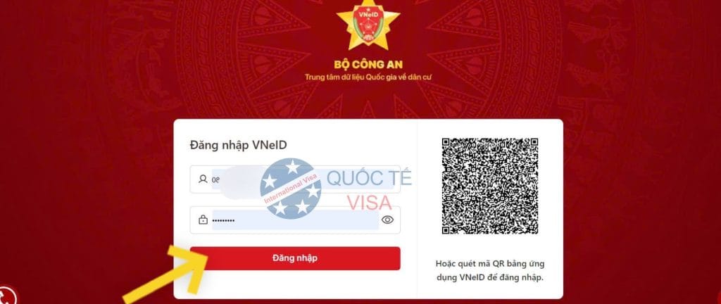Focus the masked password input field
The height and width of the screenshot is (304, 721).
click(x=295, y=220)
